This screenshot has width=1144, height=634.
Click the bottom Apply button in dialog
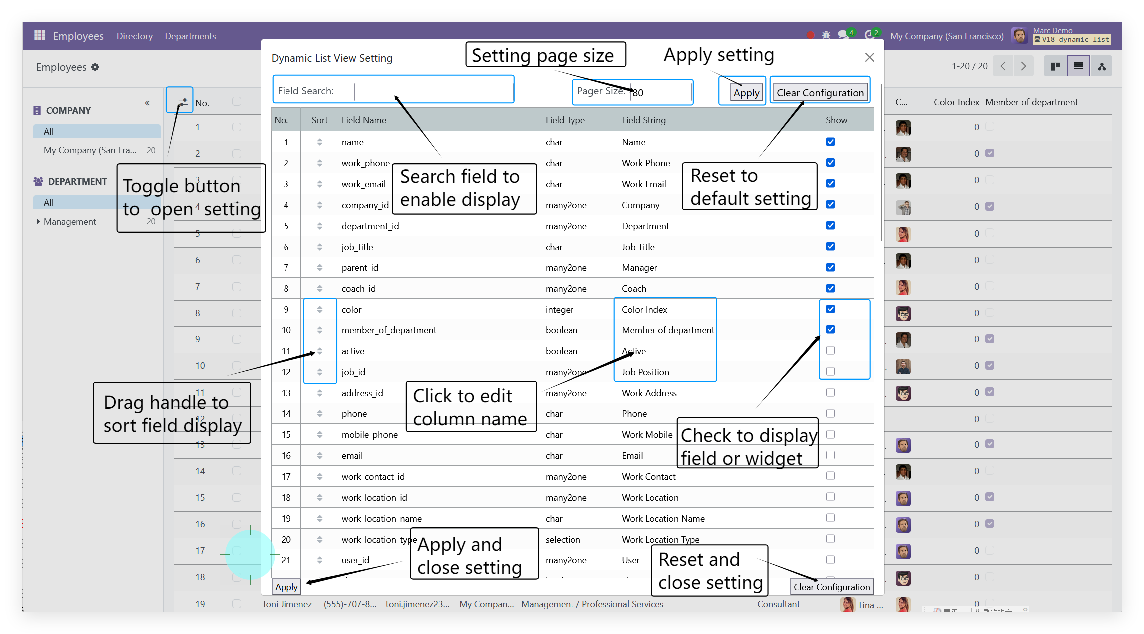tap(286, 587)
